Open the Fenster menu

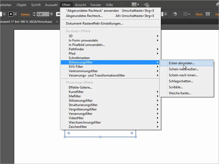pos(96,5)
